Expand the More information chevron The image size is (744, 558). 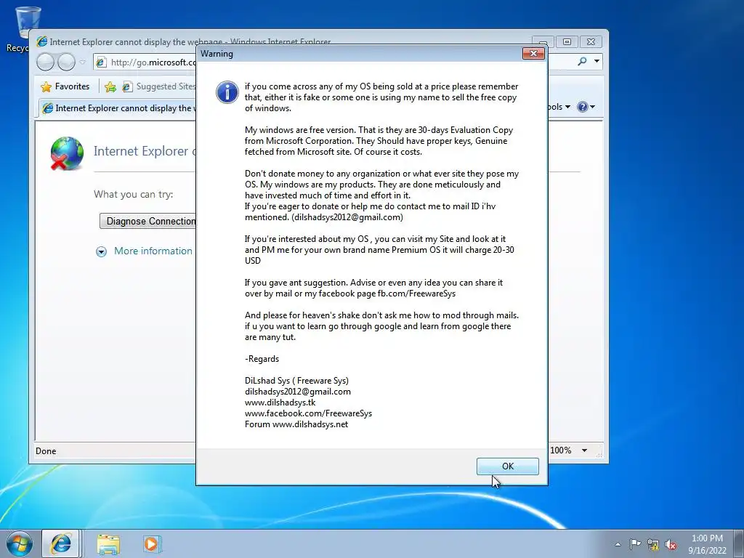click(101, 251)
